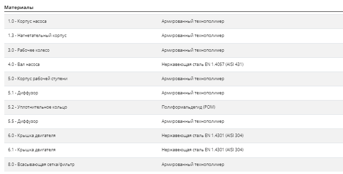The width and height of the screenshot is (343, 174).
Task: Select the AISI 304 value in row 6.0
Action: pyautogui.click(x=202, y=136)
